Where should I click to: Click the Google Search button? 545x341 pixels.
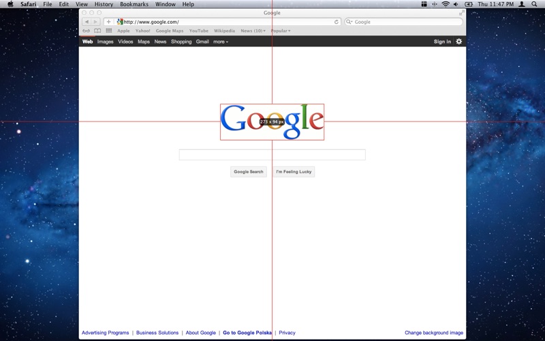249,172
